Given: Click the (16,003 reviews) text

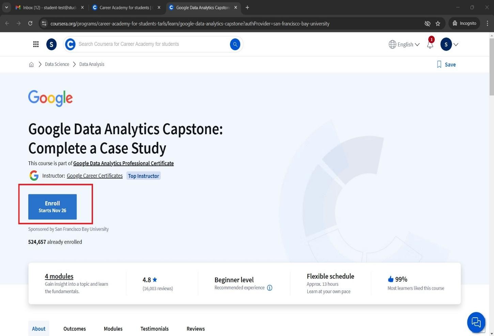Looking at the screenshot, I should point(158,288).
